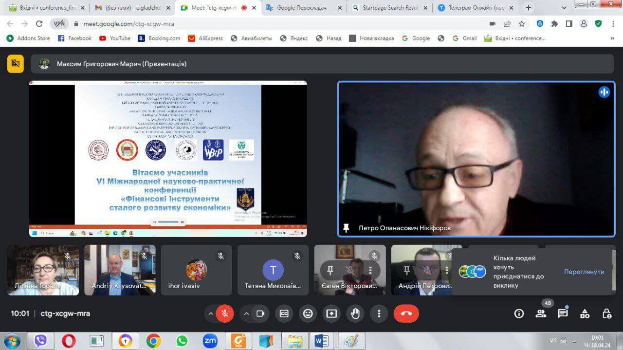Select Andriy Krysovatyy participant thumbnail
The width and height of the screenshot is (623, 350).
click(120, 270)
